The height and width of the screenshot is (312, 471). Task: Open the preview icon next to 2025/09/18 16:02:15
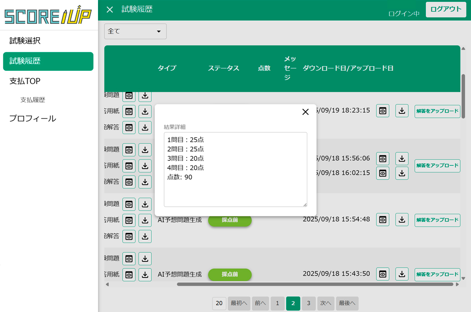click(382, 173)
